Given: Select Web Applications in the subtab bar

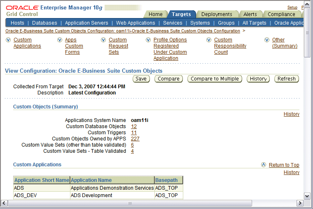Looking at the screenshot, I should click(135, 23).
